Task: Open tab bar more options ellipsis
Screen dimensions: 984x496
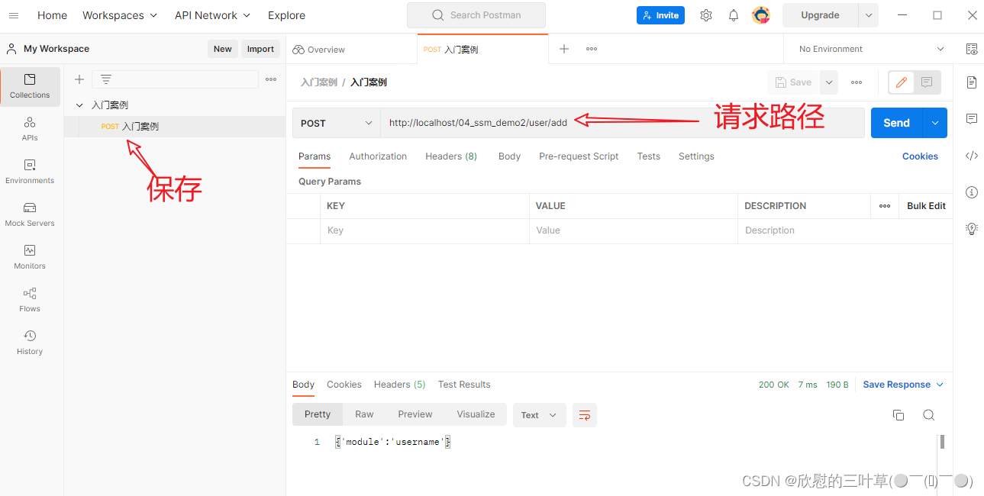Action: [x=592, y=49]
